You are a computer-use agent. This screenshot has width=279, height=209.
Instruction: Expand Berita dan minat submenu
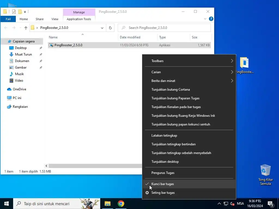(189, 81)
